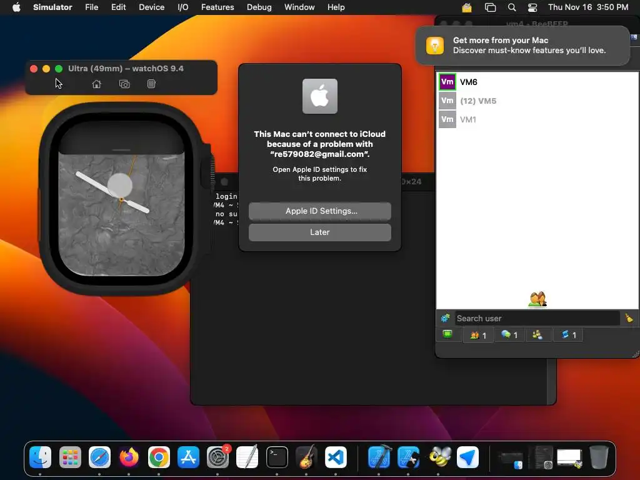This screenshot has width=640, height=480.
Task: Open the Features menu
Action: coord(217,7)
